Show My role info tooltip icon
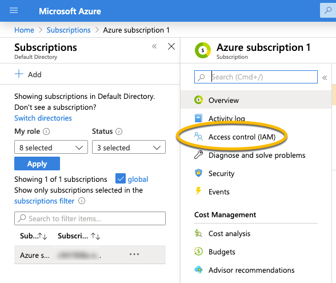 point(46,131)
